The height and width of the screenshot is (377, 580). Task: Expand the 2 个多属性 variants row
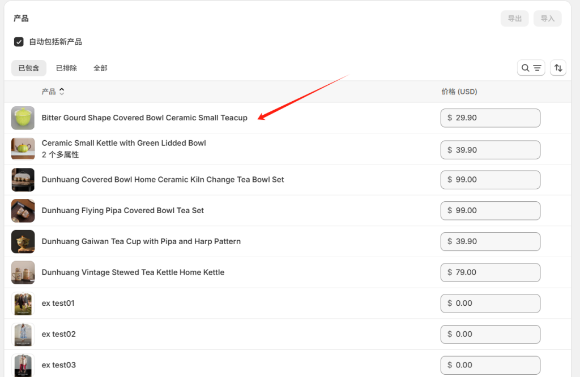(x=60, y=154)
